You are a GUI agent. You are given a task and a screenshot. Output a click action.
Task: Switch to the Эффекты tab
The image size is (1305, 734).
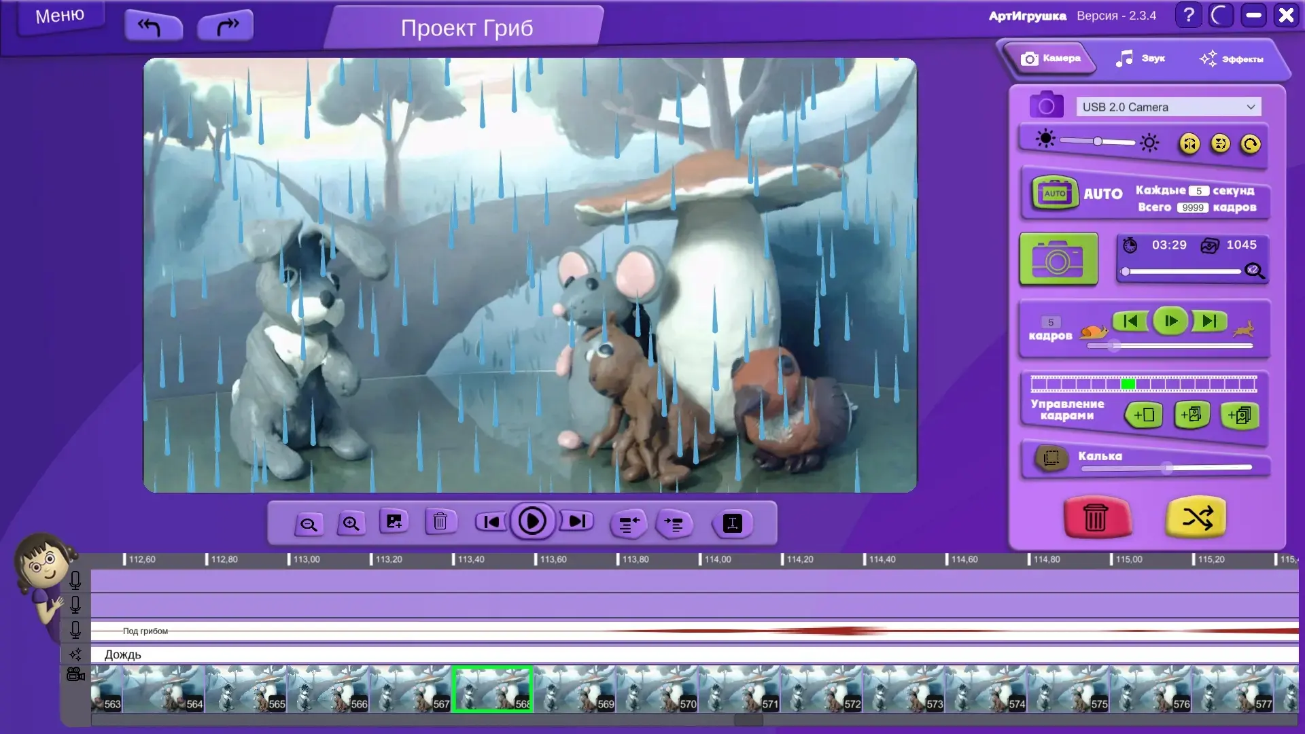[x=1232, y=59]
